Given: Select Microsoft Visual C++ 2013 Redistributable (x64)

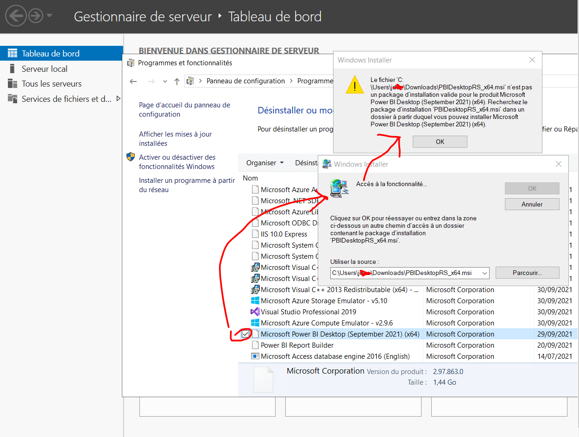Looking at the screenshot, I should (340, 290).
